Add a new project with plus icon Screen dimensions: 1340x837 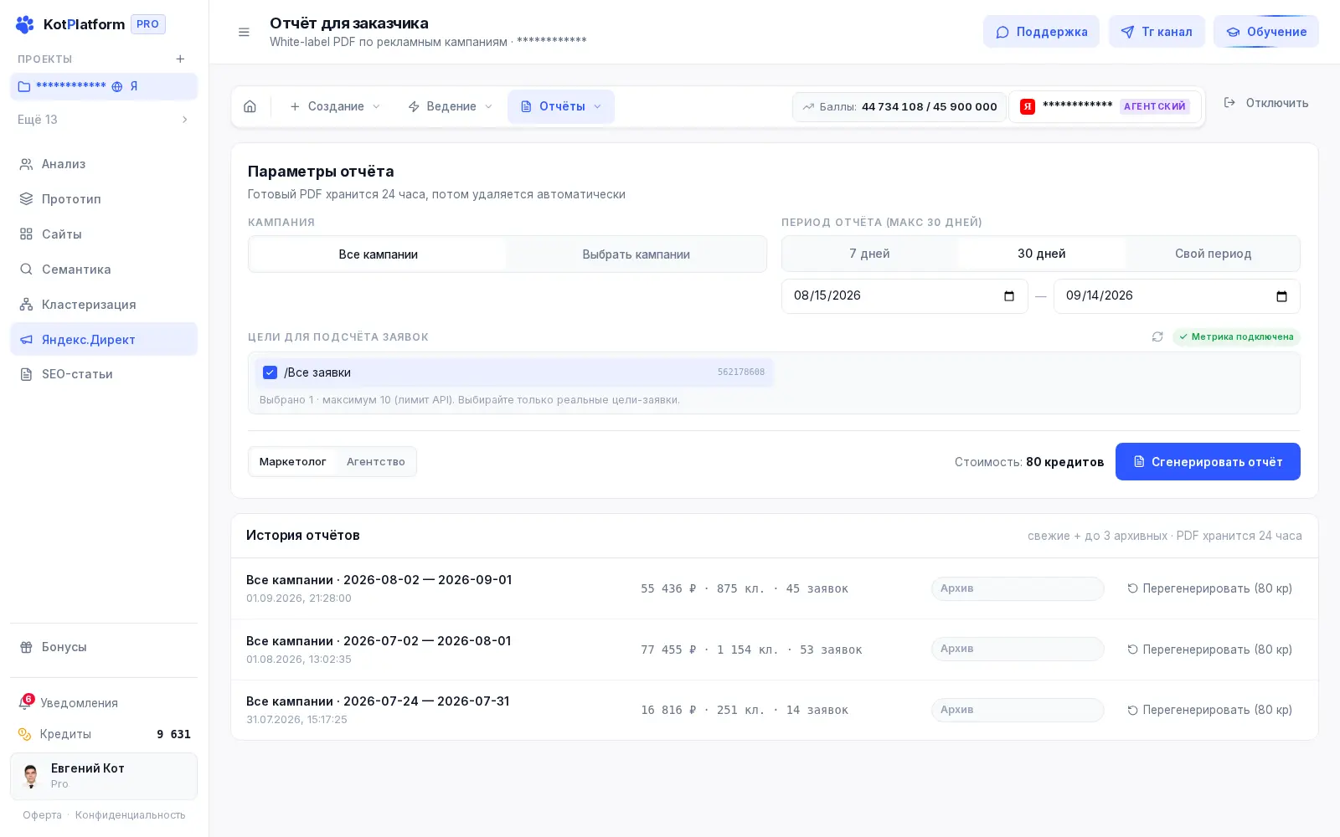pos(180,59)
